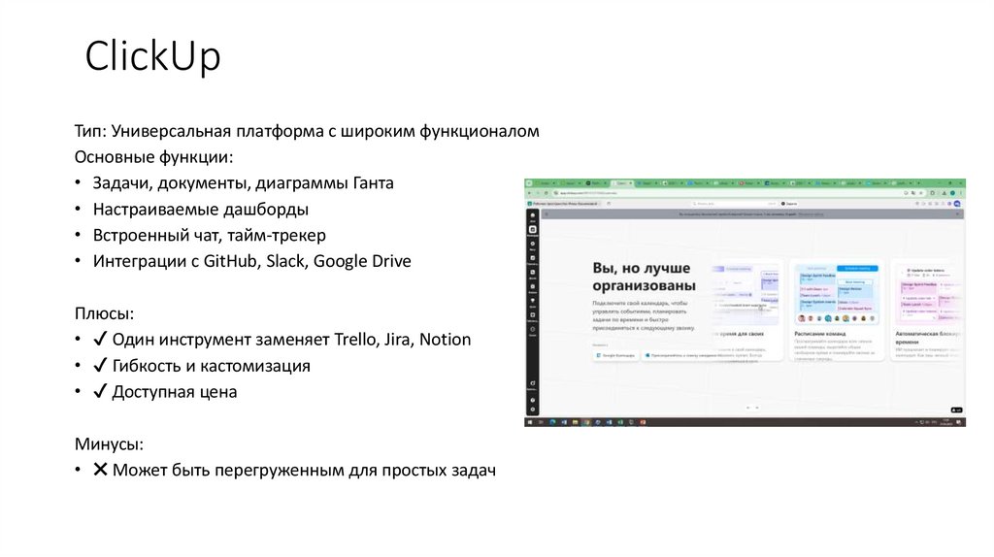Advance the carousel with the next arrow
This screenshot has height=557, width=994.
pyautogui.click(x=757, y=409)
